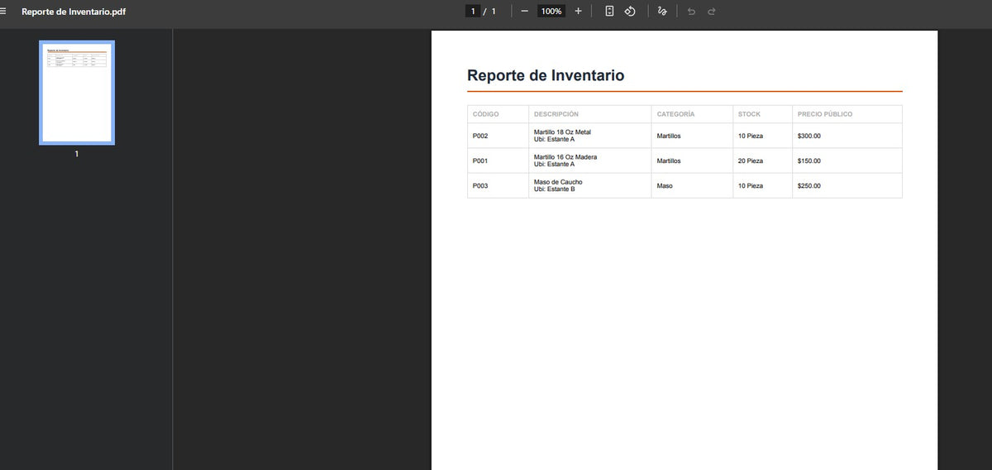Image resolution: width=992 pixels, height=470 pixels.
Task: Click the current page number field
Action: coord(473,11)
